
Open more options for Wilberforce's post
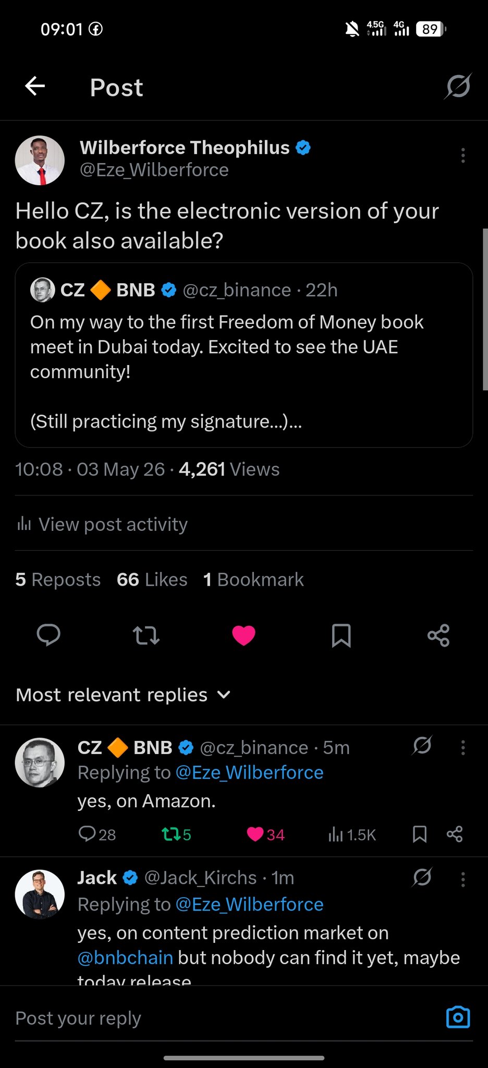[462, 155]
